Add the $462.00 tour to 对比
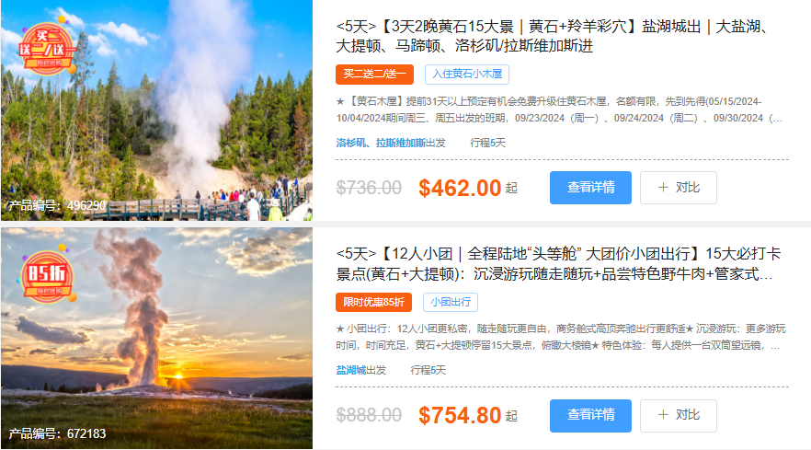811x450 pixels. click(679, 188)
